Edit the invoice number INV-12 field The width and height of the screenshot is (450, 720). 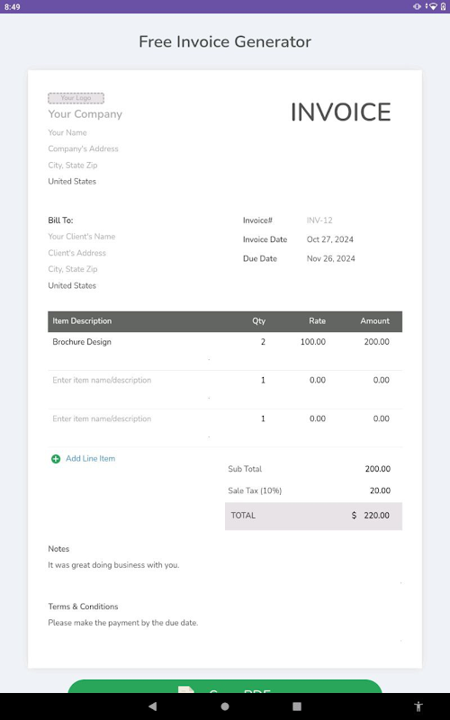[319, 220]
